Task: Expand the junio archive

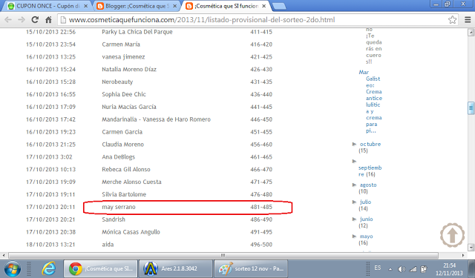Action: [x=354, y=219]
